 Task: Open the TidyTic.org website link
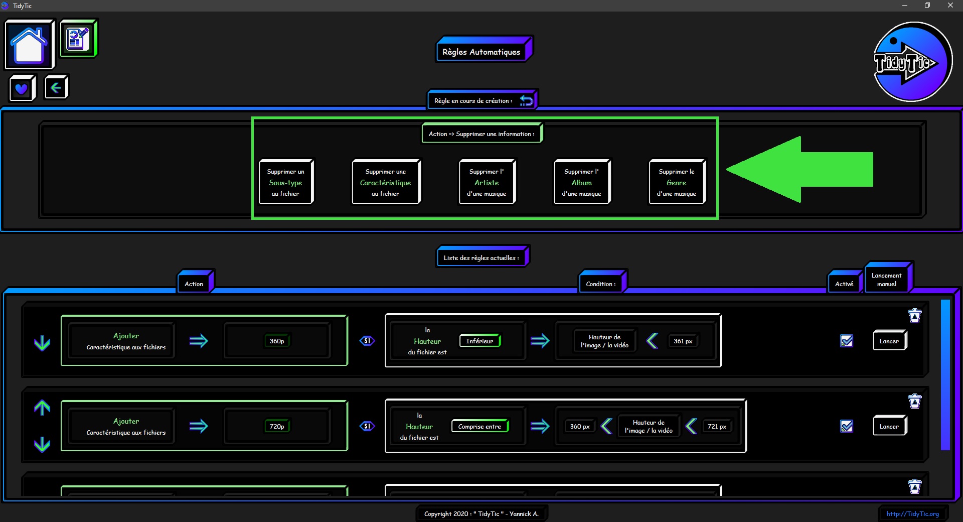click(912, 513)
